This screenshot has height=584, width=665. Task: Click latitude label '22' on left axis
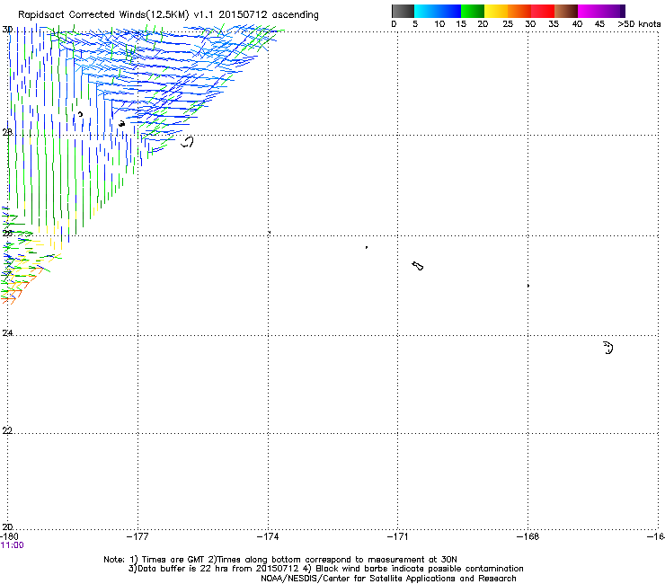click(7, 430)
